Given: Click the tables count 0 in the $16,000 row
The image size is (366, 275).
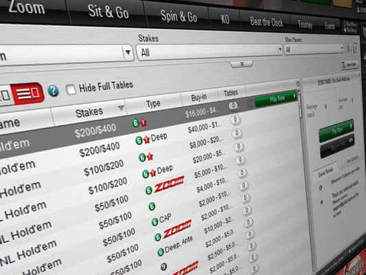Looking at the screenshot, I should coord(233,106).
